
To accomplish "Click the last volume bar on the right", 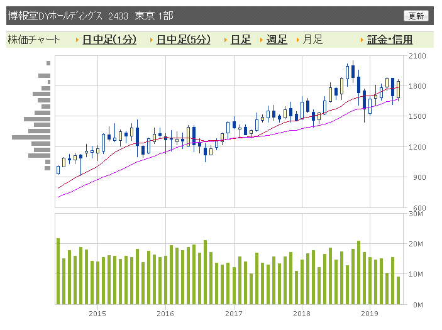I will coord(399,290).
